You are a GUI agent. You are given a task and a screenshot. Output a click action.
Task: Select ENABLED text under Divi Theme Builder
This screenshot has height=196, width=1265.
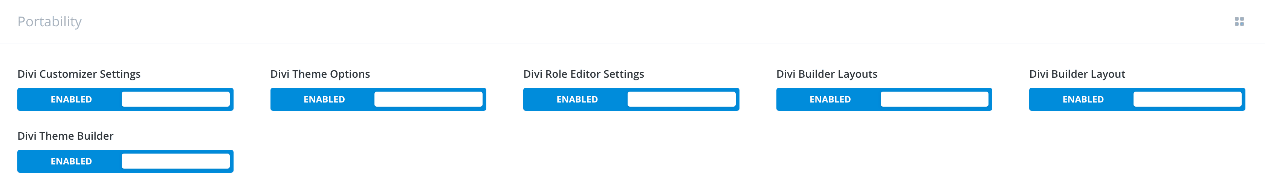tap(71, 161)
